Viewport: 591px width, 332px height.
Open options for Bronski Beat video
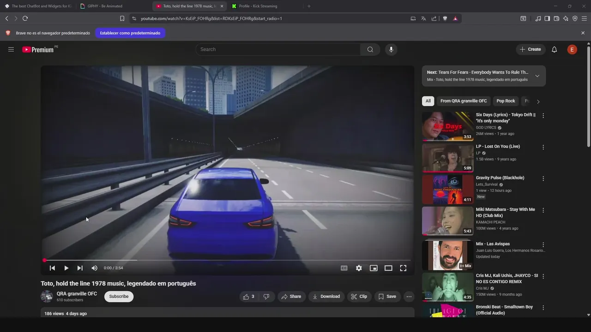pyautogui.click(x=543, y=308)
